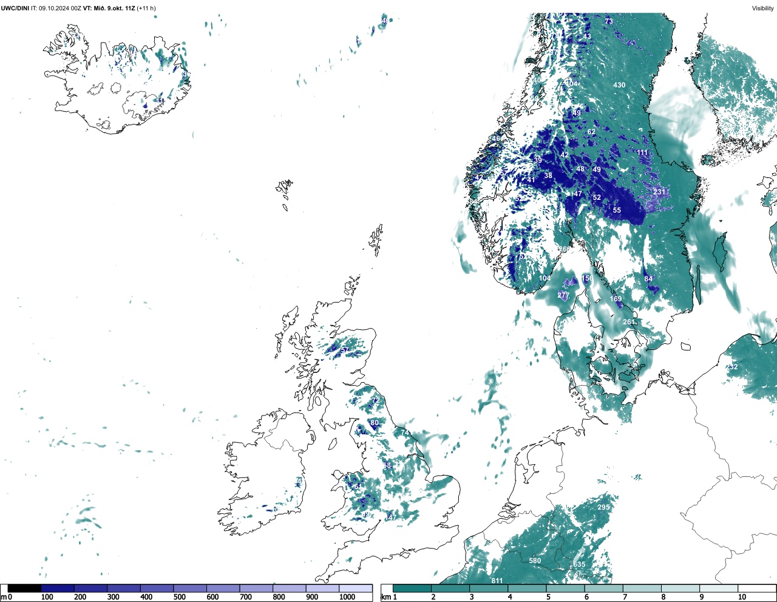The image size is (777, 602).
Task: Click the Visibility title at top right
Action: click(763, 9)
